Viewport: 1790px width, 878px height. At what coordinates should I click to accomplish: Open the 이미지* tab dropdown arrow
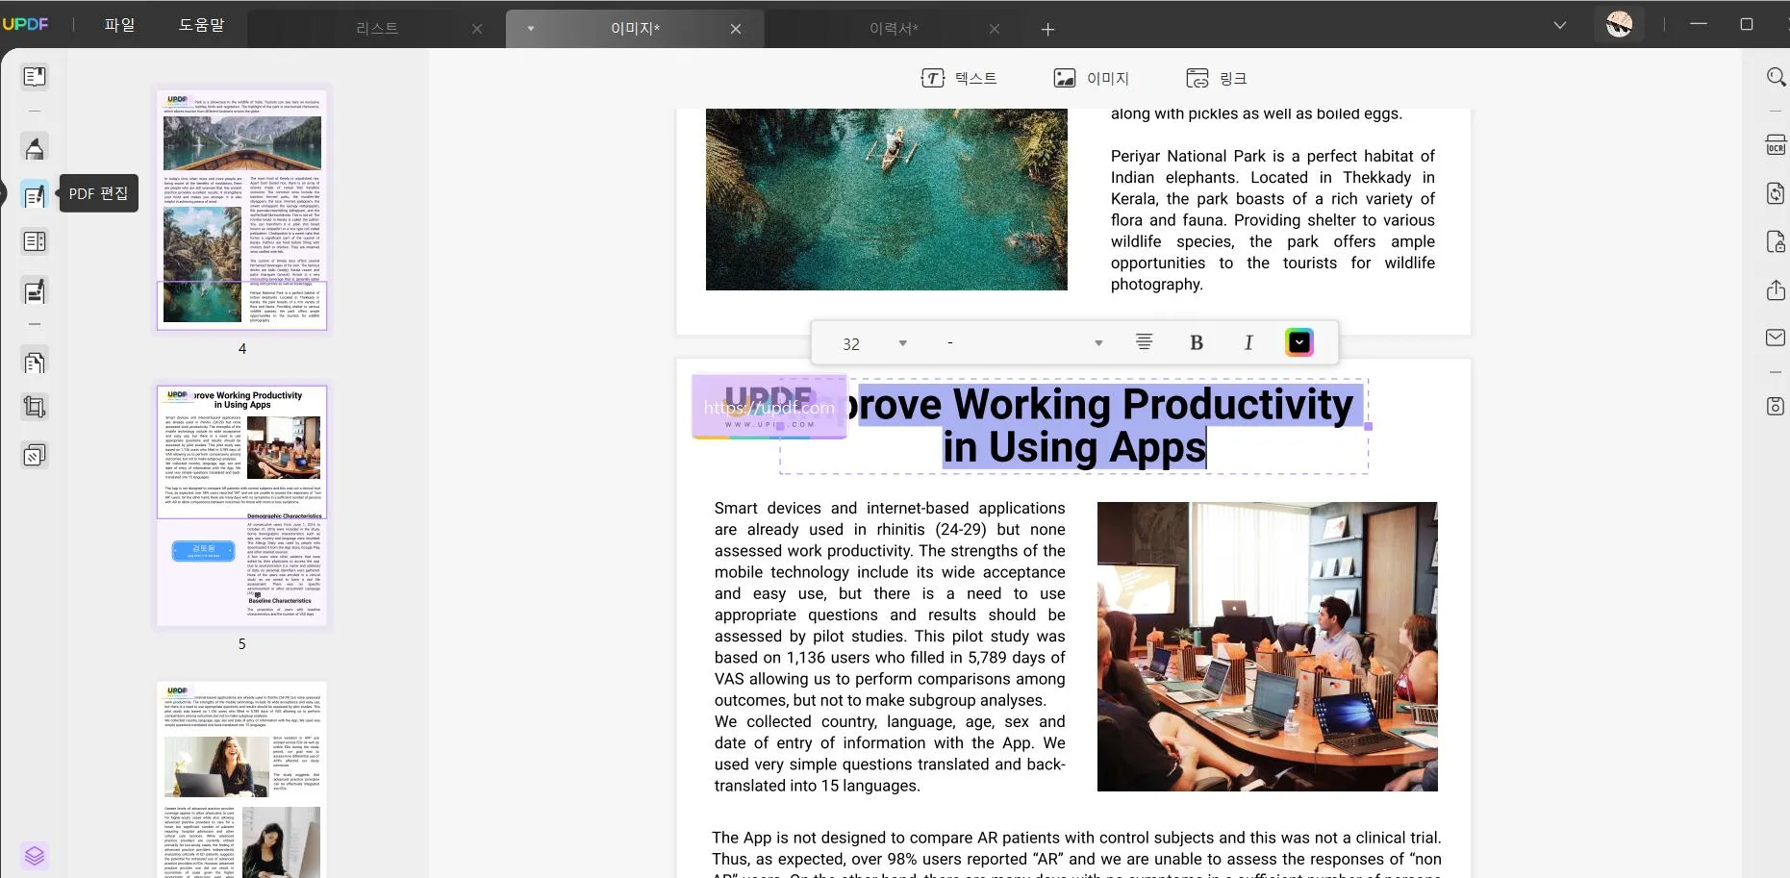coord(531,29)
